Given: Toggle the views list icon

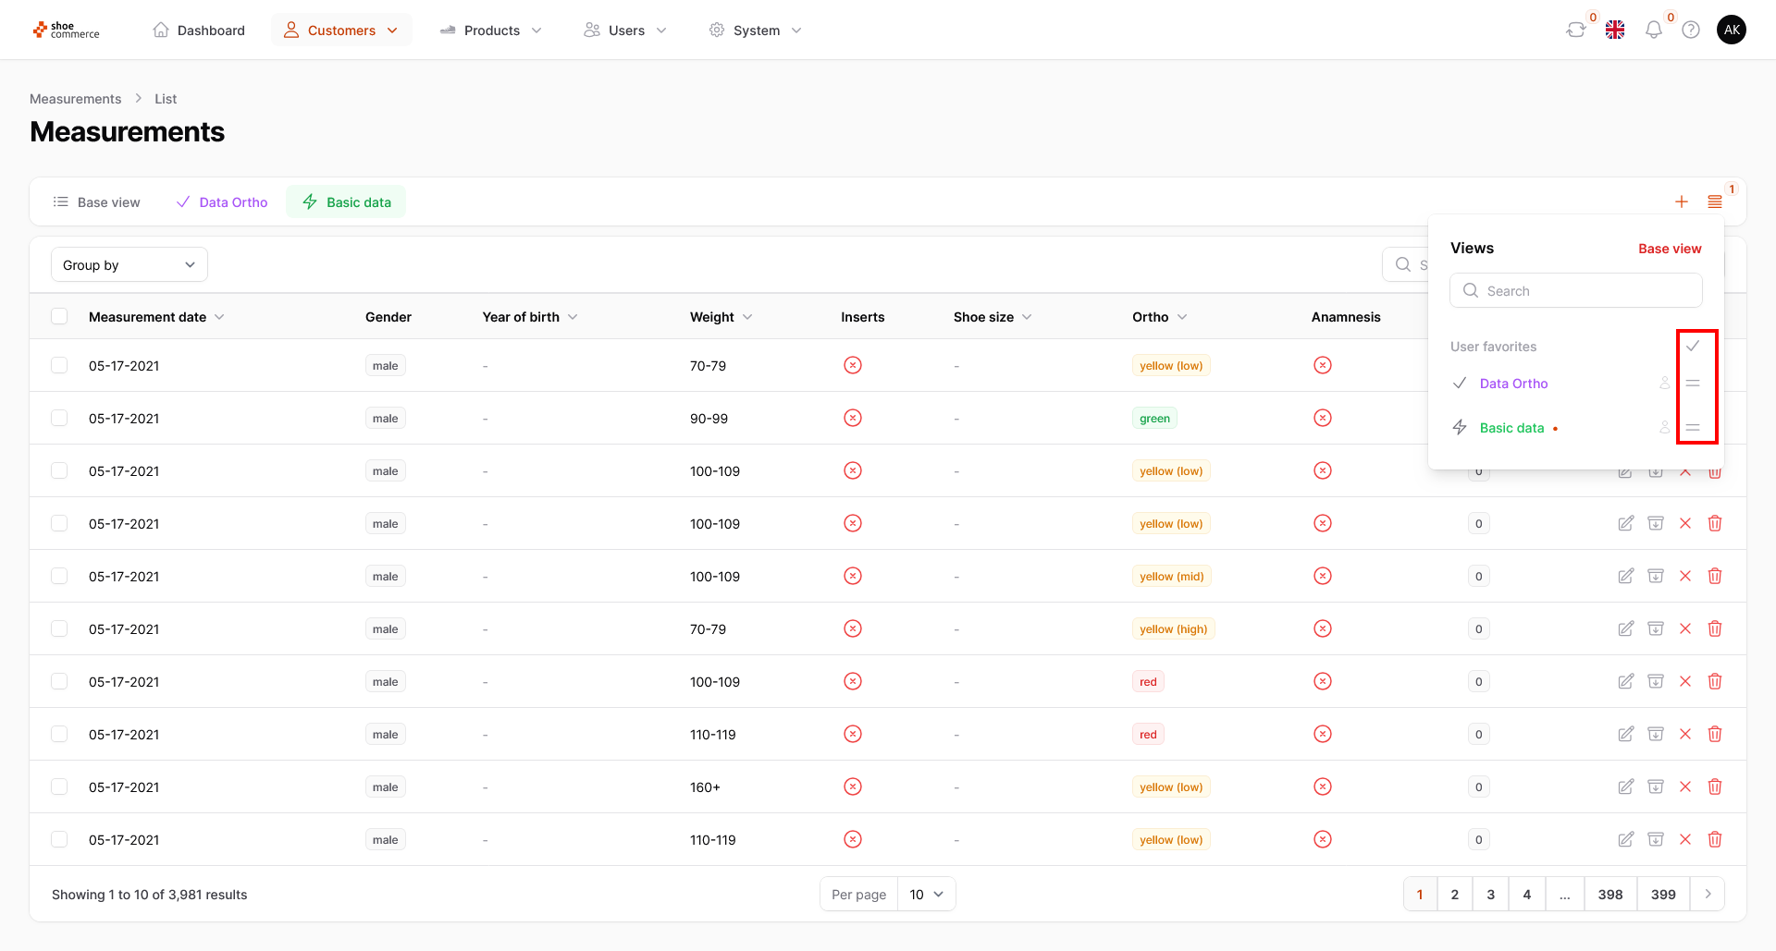Looking at the screenshot, I should coord(1715,202).
